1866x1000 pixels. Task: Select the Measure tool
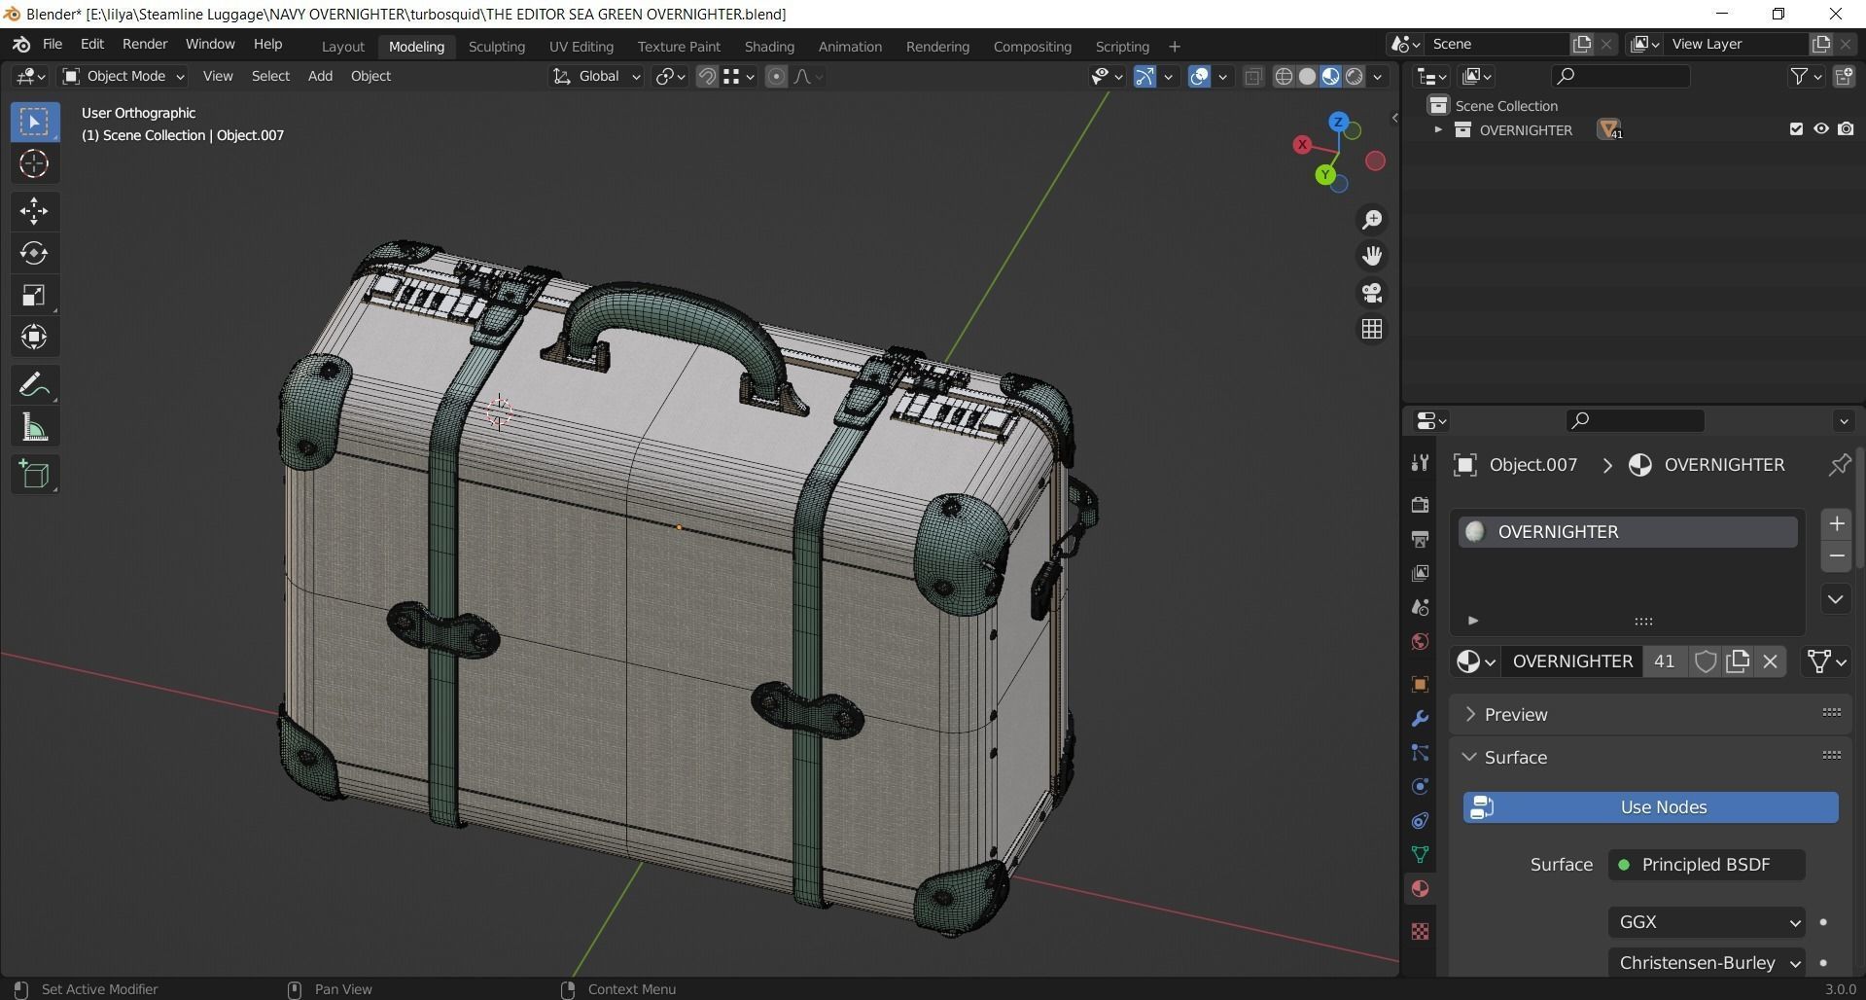click(x=34, y=427)
